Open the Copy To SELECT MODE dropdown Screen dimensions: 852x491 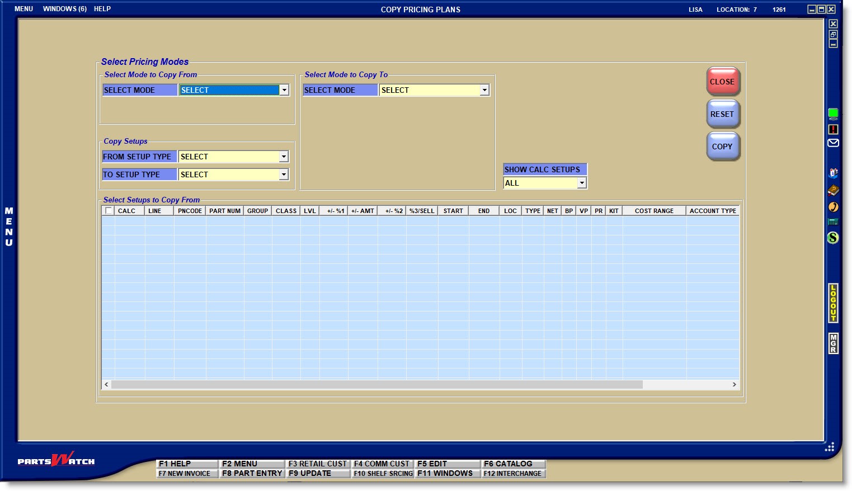coord(484,90)
